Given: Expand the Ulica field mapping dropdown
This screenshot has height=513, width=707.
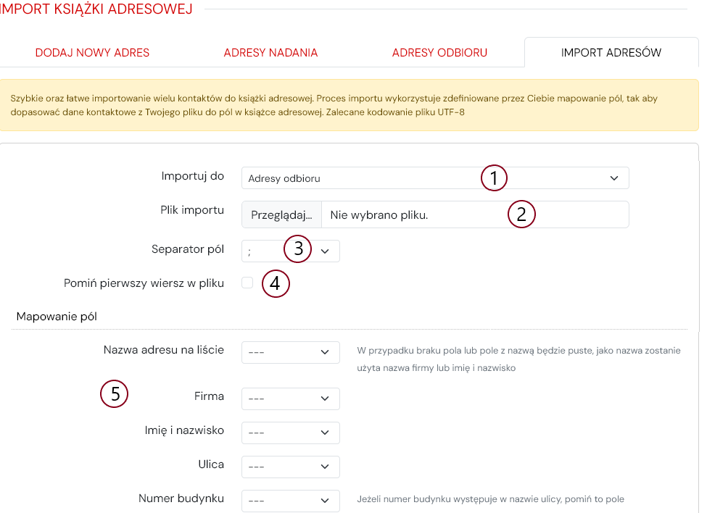Looking at the screenshot, I should tap(290, 467).
